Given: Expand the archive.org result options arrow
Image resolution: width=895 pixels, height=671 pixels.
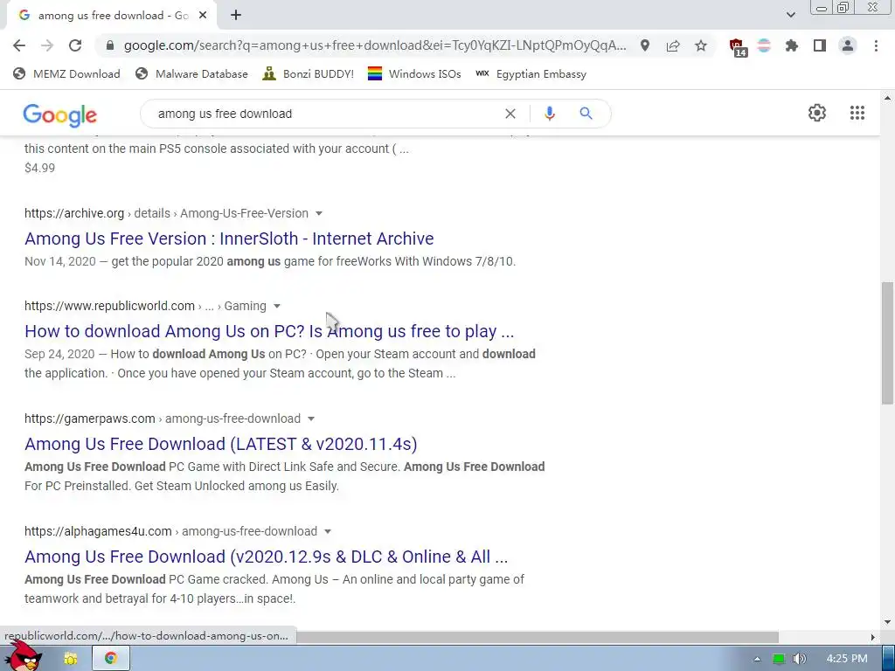Looking at the screenshot, I should (319, 213).
